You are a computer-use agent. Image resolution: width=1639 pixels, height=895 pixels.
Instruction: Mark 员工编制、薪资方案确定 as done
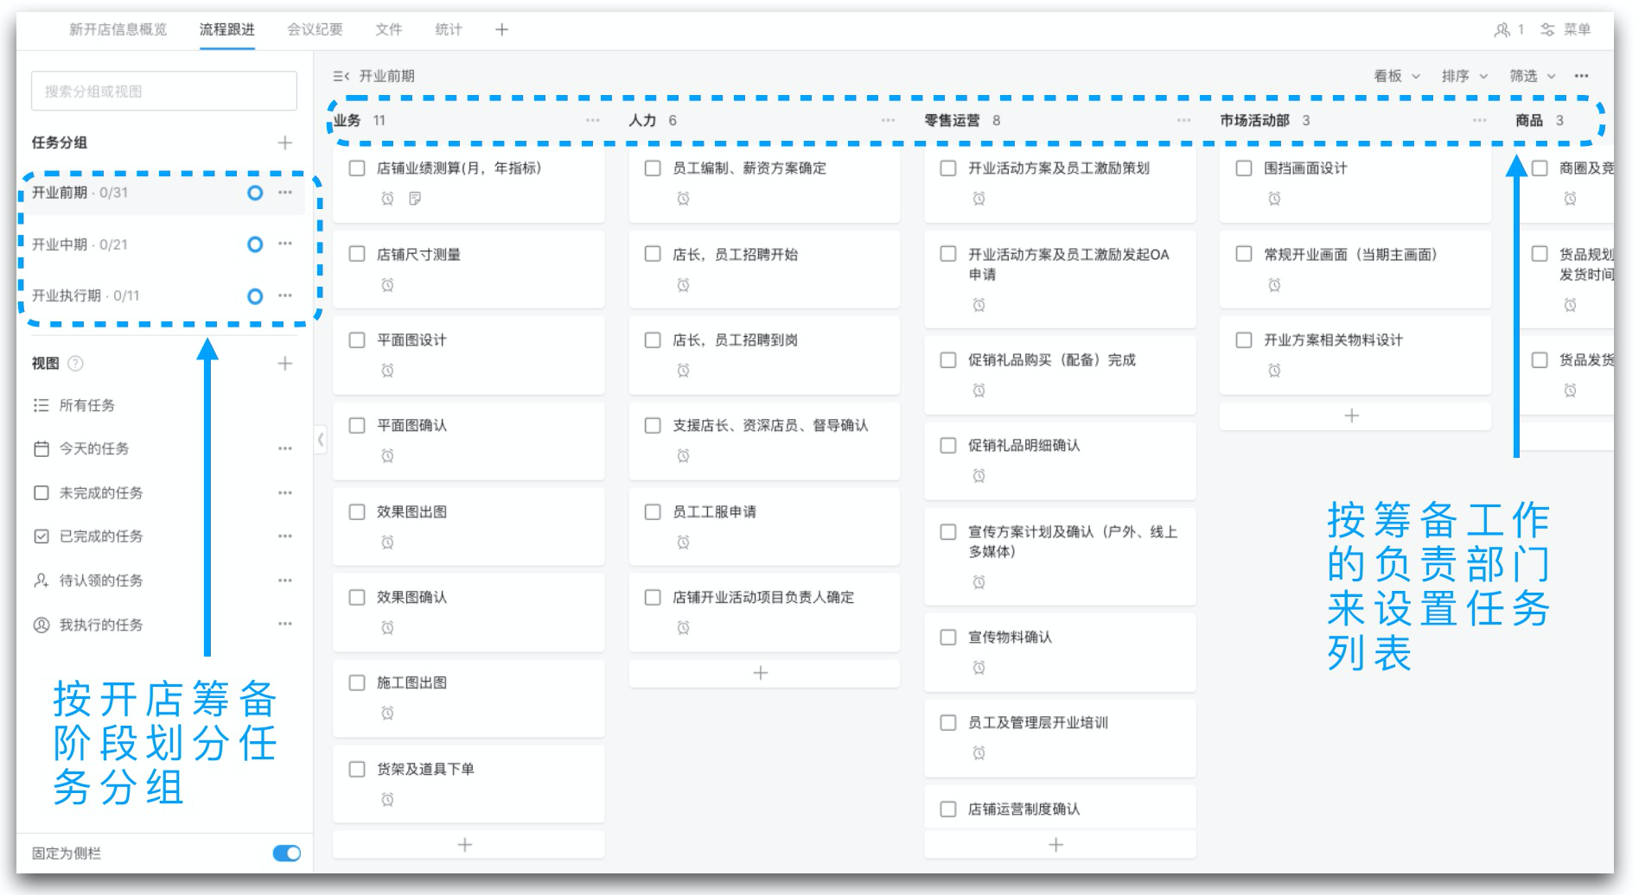(x=653, y=168)
